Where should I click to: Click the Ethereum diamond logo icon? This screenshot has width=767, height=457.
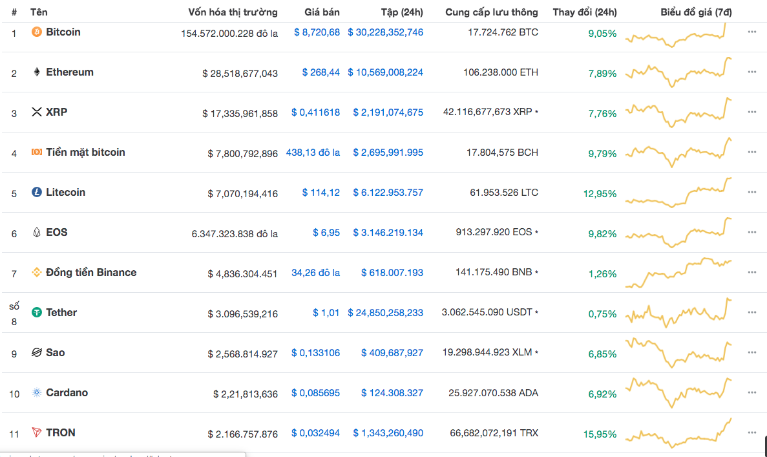coord(37,72)
